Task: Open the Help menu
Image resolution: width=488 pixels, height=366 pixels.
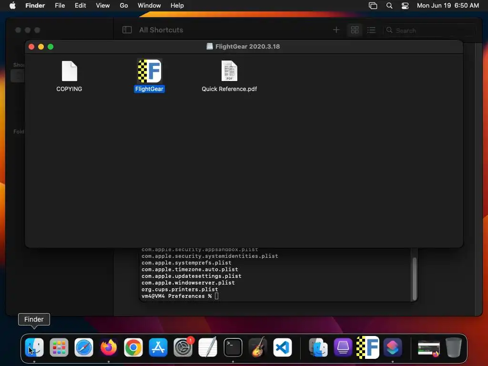Action: [x=177, y=5]
